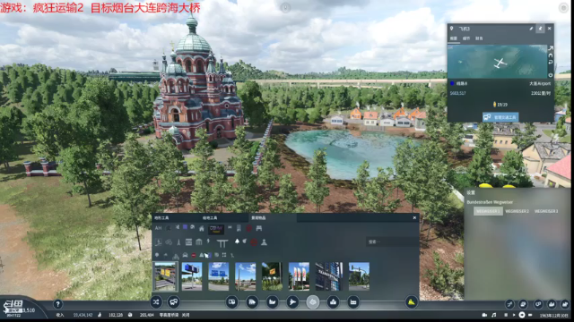This screenshot has height=322, width=574.
Task: Toggle the highlighted landscaping tool button
Action: (x=313, y=302)
